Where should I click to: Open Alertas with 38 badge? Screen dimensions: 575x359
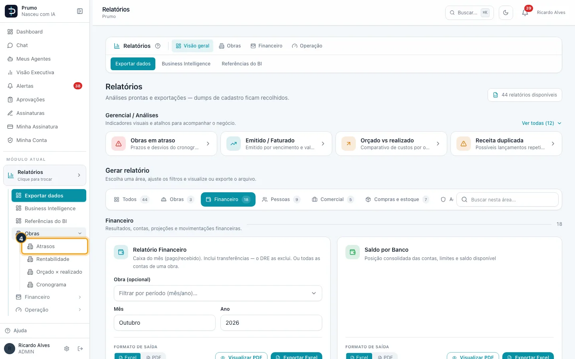pos(45,86)
